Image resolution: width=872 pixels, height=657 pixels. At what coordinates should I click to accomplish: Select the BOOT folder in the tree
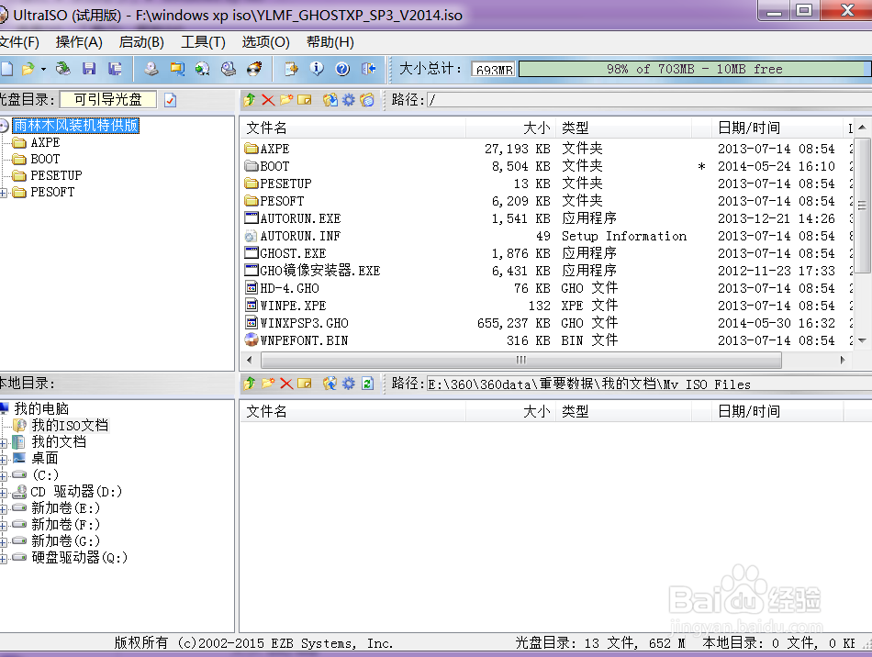point(45,159)
